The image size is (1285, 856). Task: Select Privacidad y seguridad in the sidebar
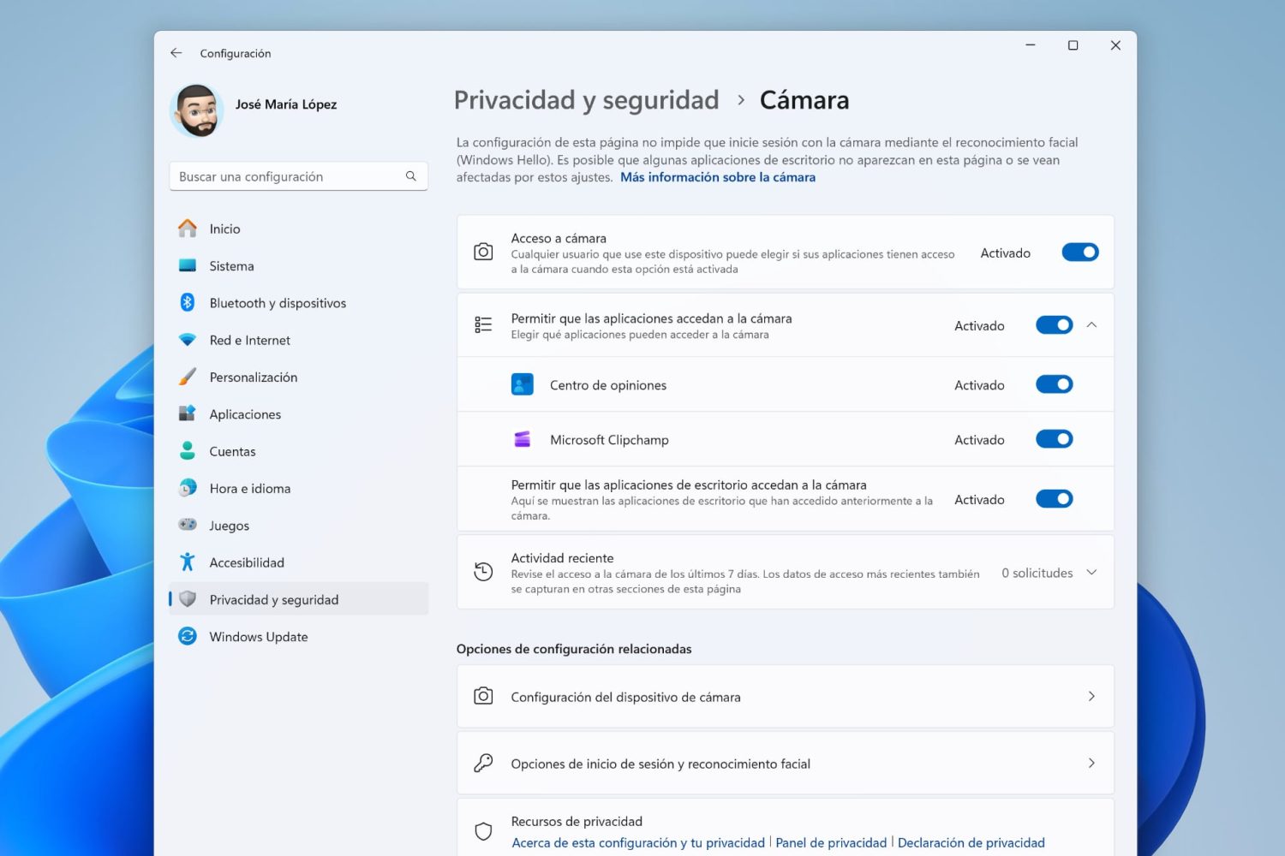click(273, 599)
